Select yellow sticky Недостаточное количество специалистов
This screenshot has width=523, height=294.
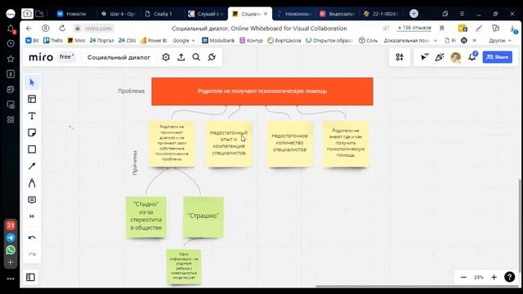(x=289, y=144)
